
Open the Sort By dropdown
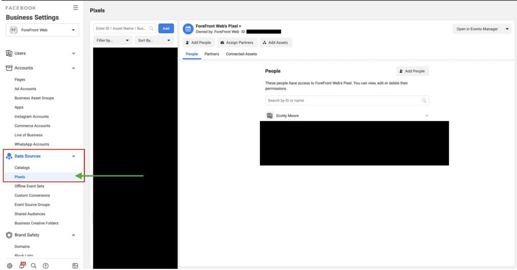coord(154,40)
